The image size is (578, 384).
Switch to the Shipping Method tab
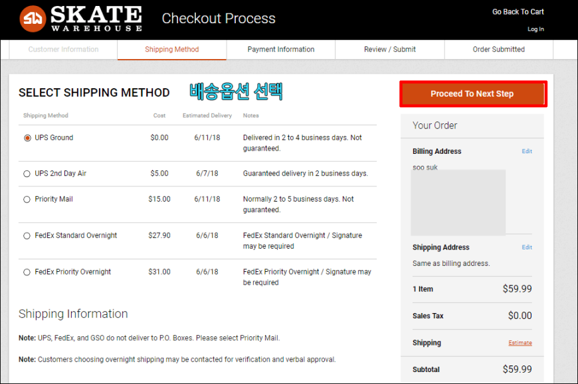pos(172,49)
